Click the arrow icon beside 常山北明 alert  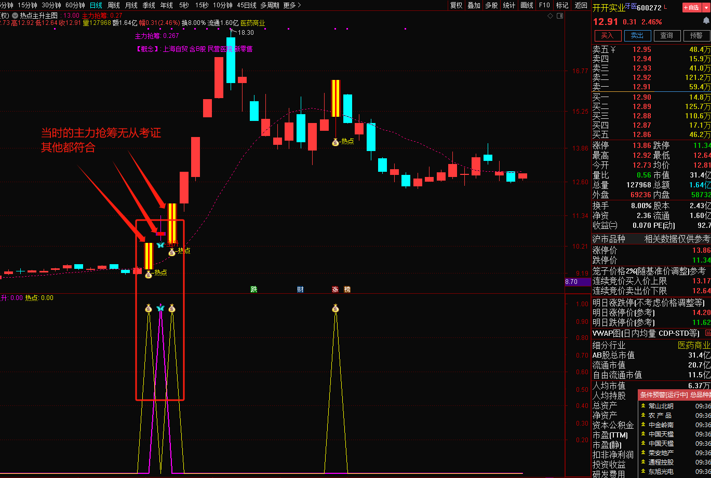pyautogui.click(x=643, y=406)
